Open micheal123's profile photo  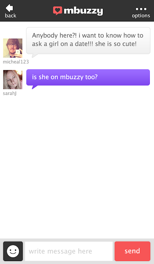point(13,48)
